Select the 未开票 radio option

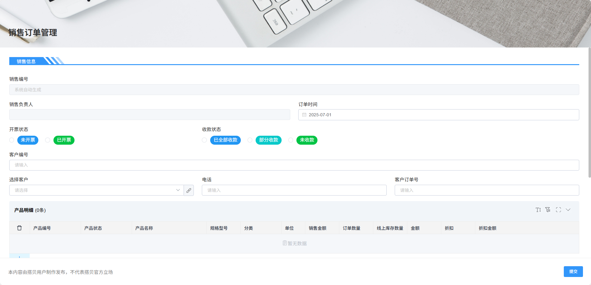(x=12, y=140)
